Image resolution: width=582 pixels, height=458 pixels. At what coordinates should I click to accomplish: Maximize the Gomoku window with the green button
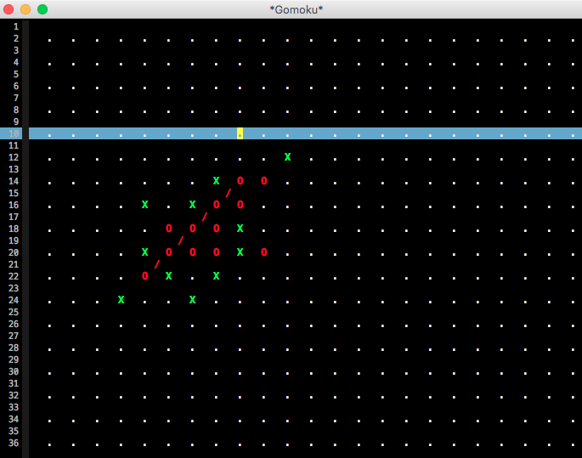[x=42, y=9]
